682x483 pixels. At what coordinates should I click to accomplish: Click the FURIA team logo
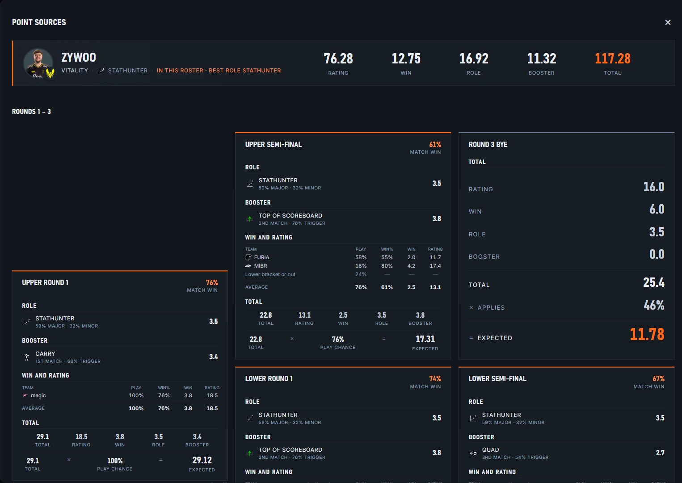(x=248, y=257)
